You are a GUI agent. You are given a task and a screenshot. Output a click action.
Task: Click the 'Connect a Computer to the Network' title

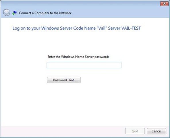click(45, 13)
